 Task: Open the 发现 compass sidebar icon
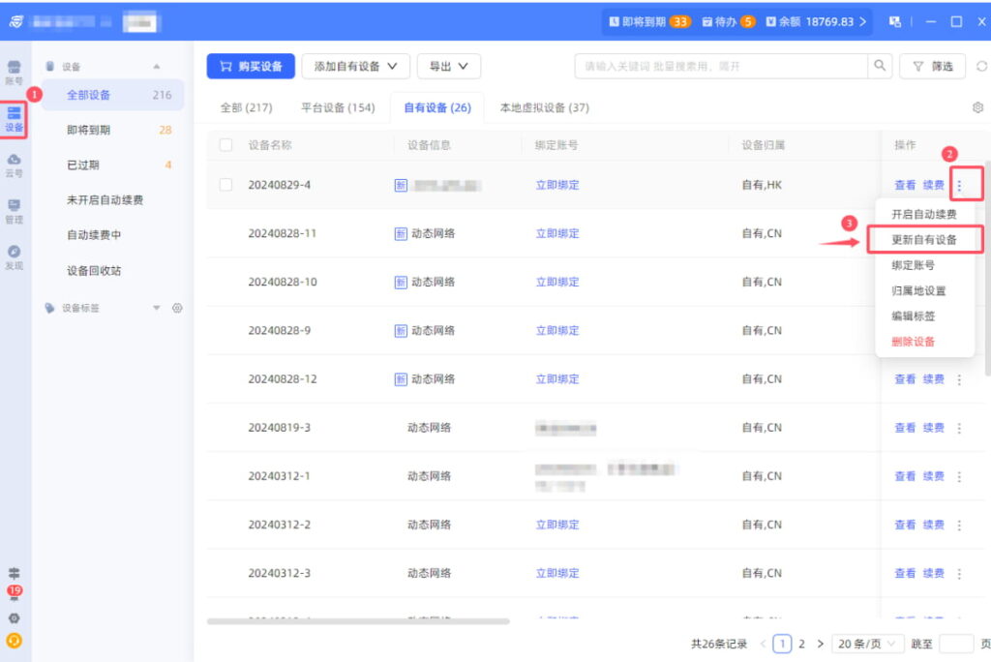coord(14,257)
